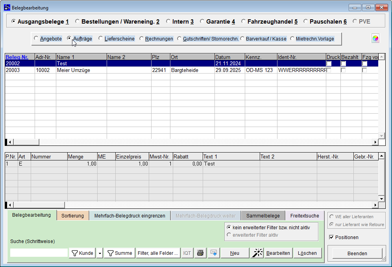Click the send email envelope icon

pyautogui.click(x=213, y=253)
